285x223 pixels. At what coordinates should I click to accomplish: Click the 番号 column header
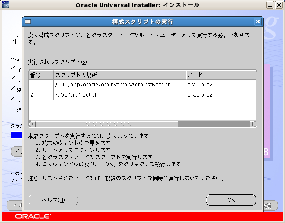pos(41,75)
